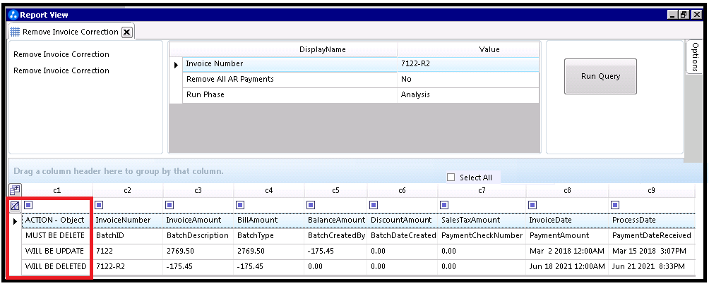
Task: Click the PaymentCheckNumber cell
Action: (x=482, y=235)
